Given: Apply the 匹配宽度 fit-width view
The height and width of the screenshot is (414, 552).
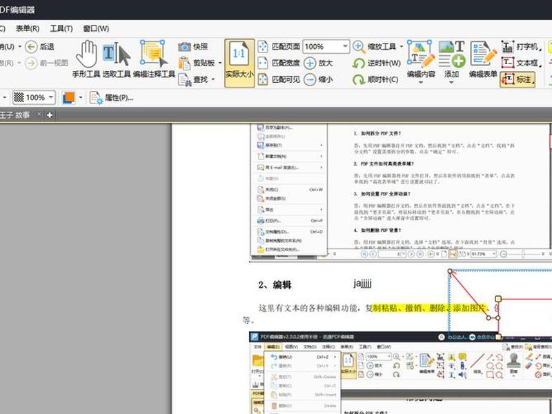Looking at the screenshot, I should click(279, 63).
